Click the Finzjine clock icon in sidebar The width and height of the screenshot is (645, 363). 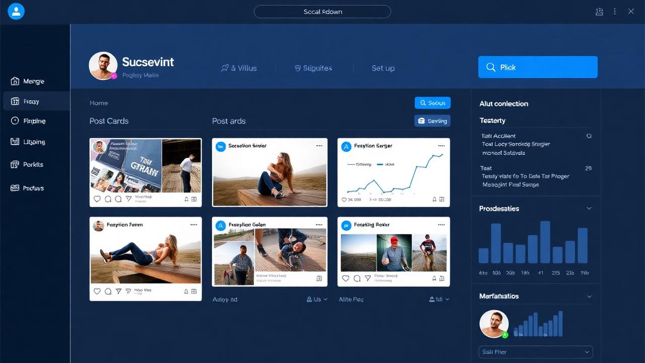(15, 121)
